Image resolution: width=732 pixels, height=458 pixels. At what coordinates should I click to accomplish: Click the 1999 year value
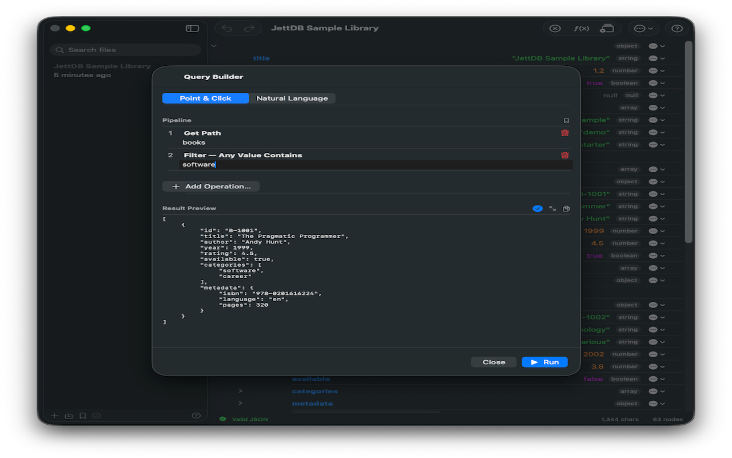point(594,231)
